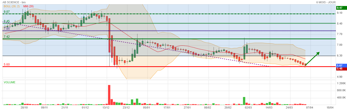
Task: Click the 1 200K volume axis value
Action: [341, 83]
